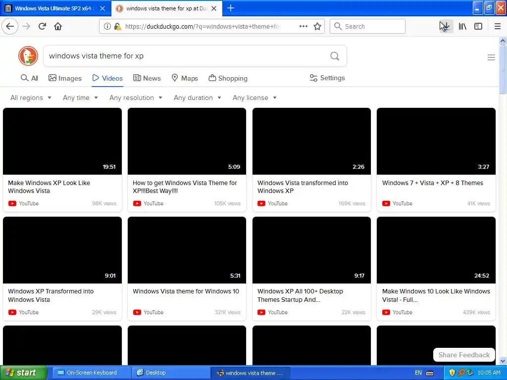Bookmark this page with the star

point(317,26)
